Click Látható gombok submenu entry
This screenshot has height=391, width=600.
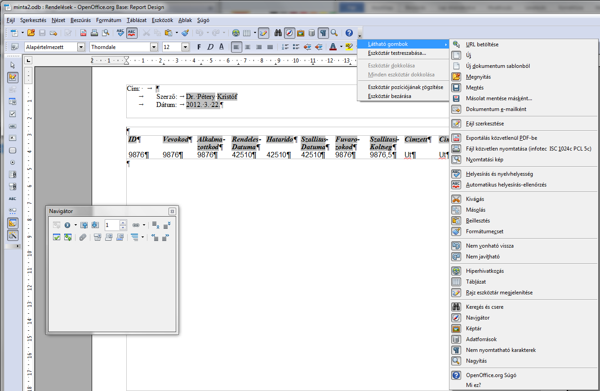click(403, 44)
